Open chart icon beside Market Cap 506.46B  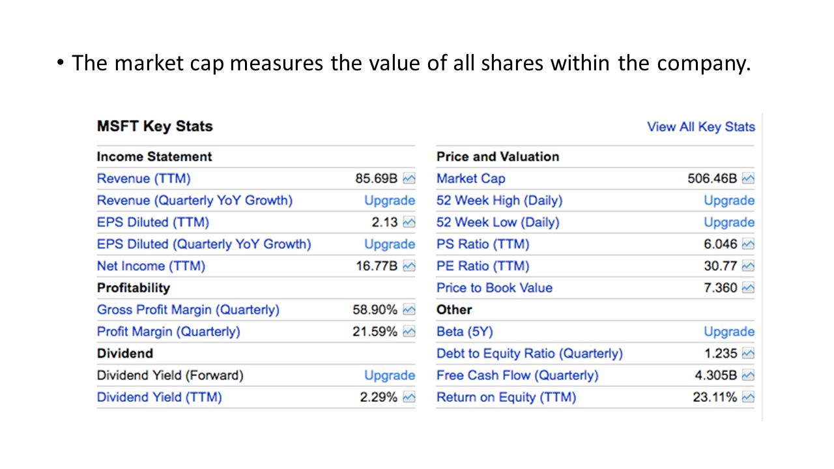(748, 178)
